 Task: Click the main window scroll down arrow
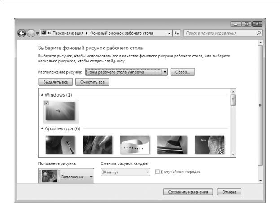coord(261,181)
